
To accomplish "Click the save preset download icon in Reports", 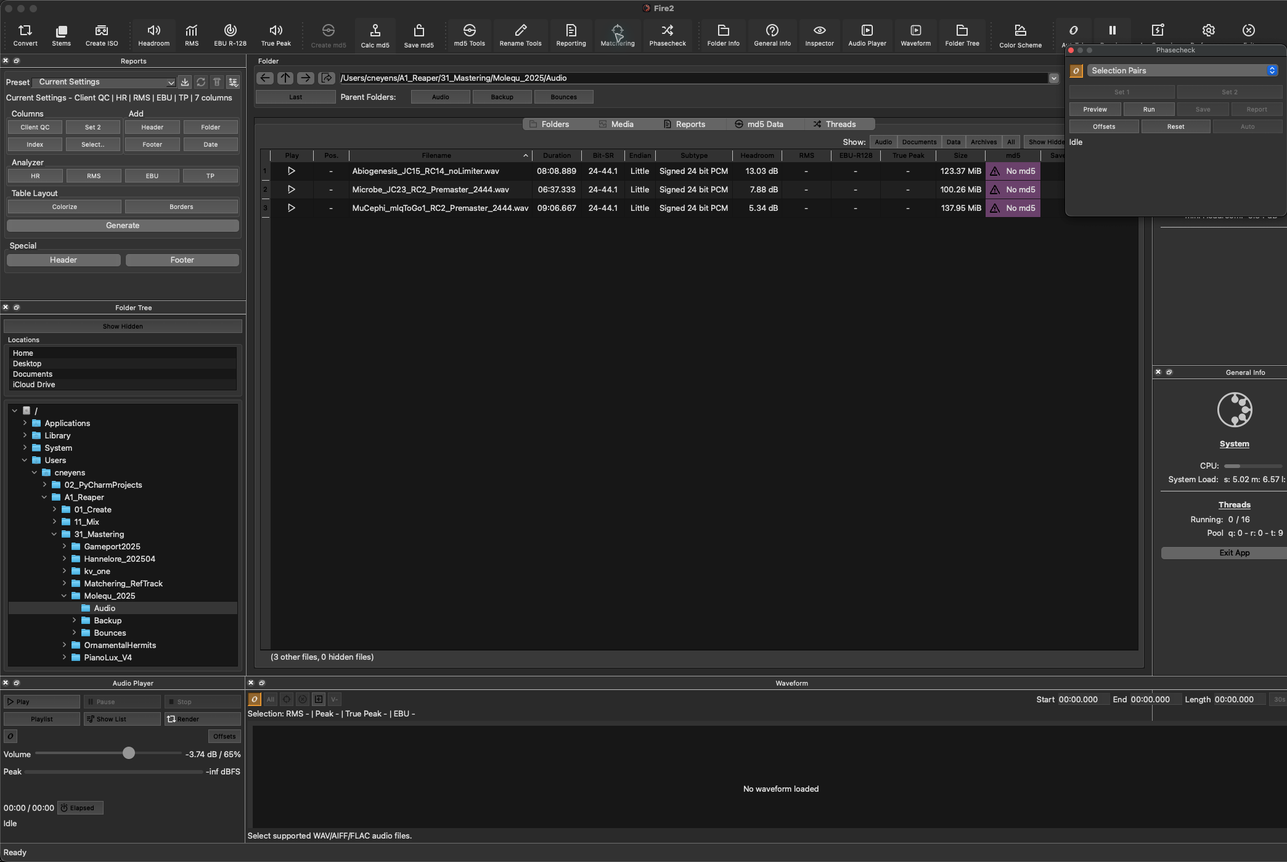I will point(184,82).
